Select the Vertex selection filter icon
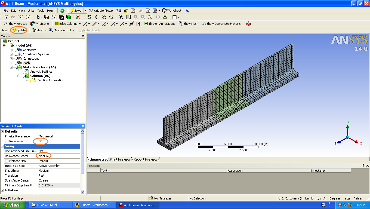 (47, 17)
